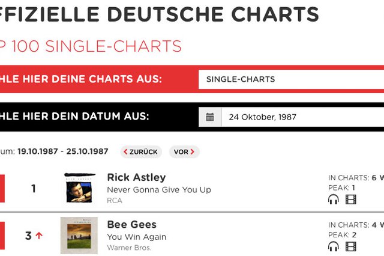Click the red right chevron in VOR
Image resolution: width=384 pixels, height=256 pixels.
(x=192, y=152)
